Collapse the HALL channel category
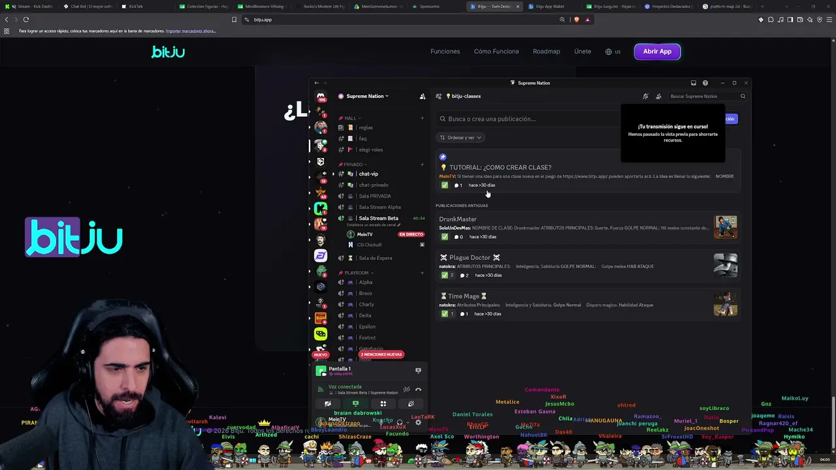836x470 pixels. [350, 118]
